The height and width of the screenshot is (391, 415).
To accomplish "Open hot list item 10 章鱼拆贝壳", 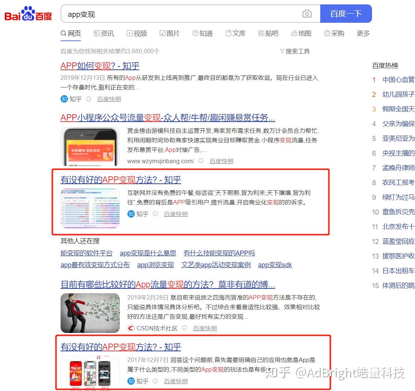I will pyautogui.click(x=398, y=212).
